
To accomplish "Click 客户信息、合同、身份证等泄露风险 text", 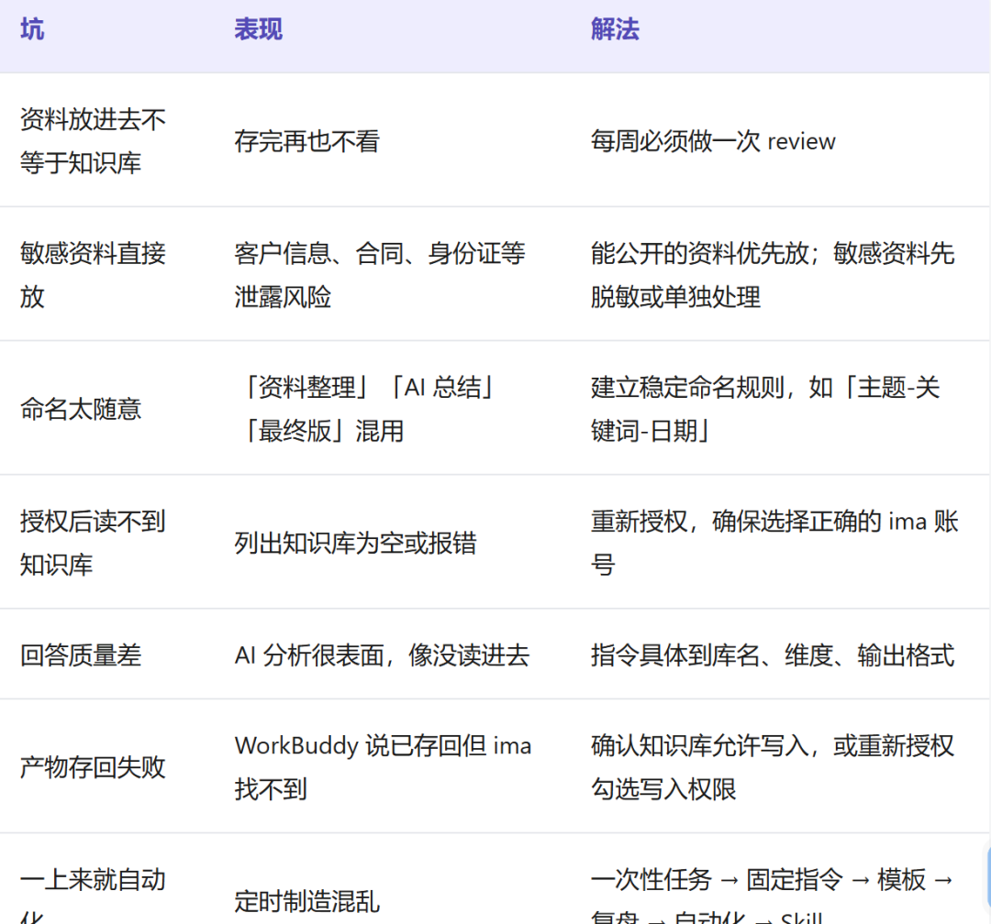I will click(x=379, y=275).
